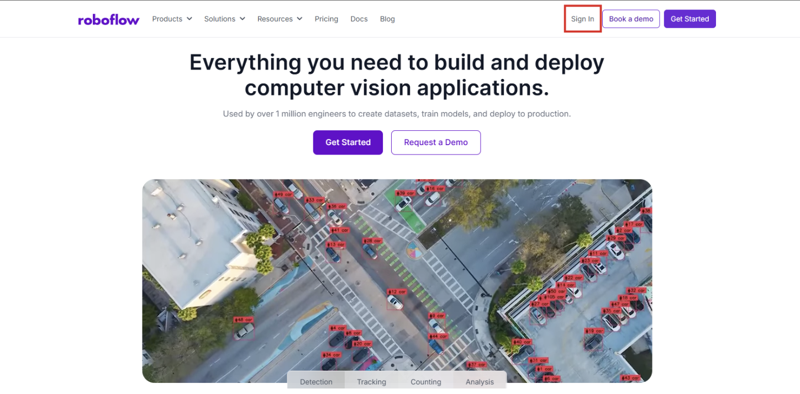800x394 pixels.
Task: Open the Docs link
Action: pos(359,19)
